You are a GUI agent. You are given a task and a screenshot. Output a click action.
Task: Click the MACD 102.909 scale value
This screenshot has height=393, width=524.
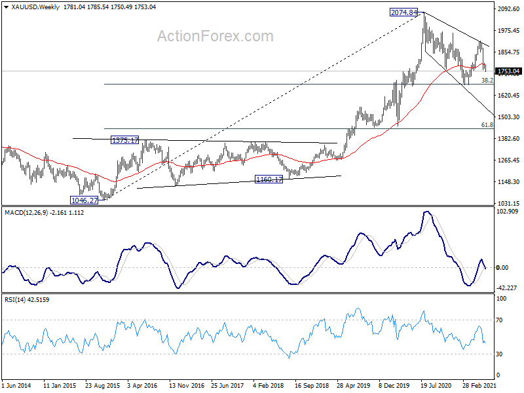point(507,211)
